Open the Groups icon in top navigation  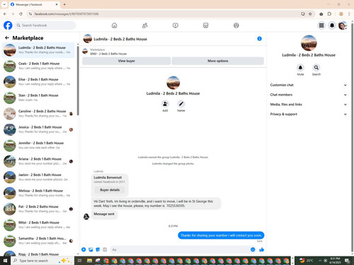coord(236,25)
